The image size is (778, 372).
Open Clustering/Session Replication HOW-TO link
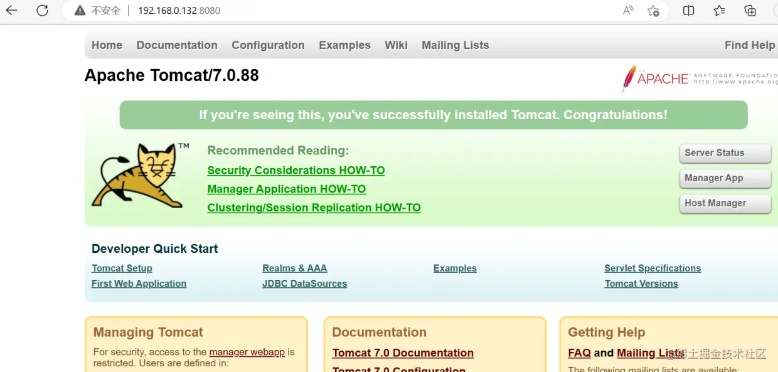(x=314, y=208)
